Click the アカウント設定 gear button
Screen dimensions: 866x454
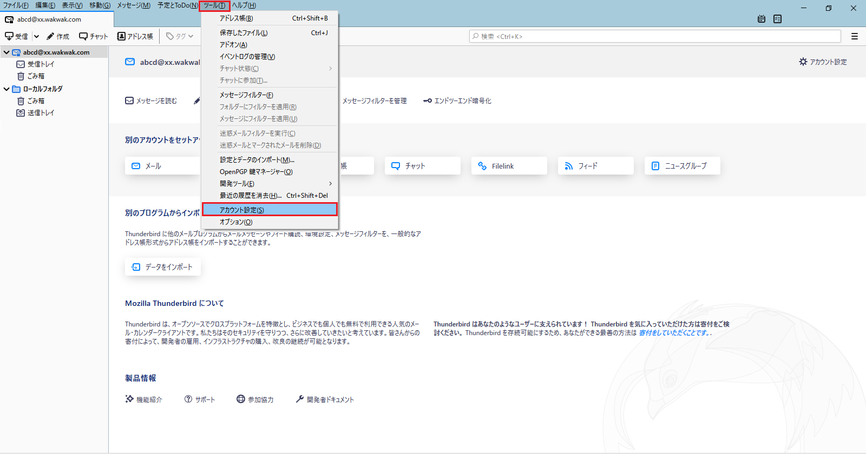pos(823,62)
